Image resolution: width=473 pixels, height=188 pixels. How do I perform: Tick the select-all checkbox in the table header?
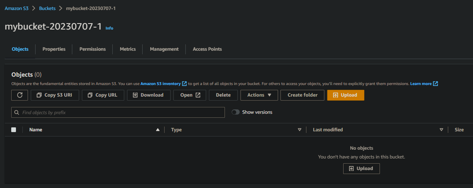(14, 130)
